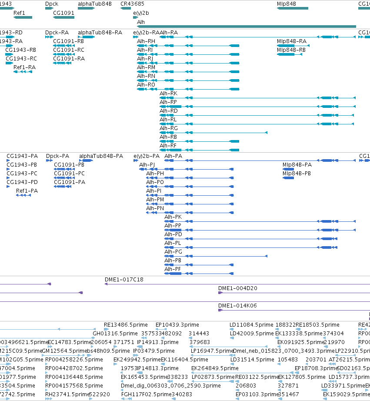Click the CG1091-PA protein feature
Image resolution: width=370 pixels, height=401 pixels.
(x=63, y=187)
